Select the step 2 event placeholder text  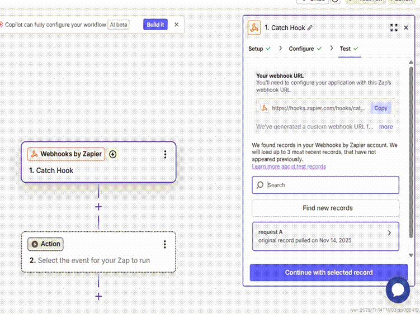[94, 260]
